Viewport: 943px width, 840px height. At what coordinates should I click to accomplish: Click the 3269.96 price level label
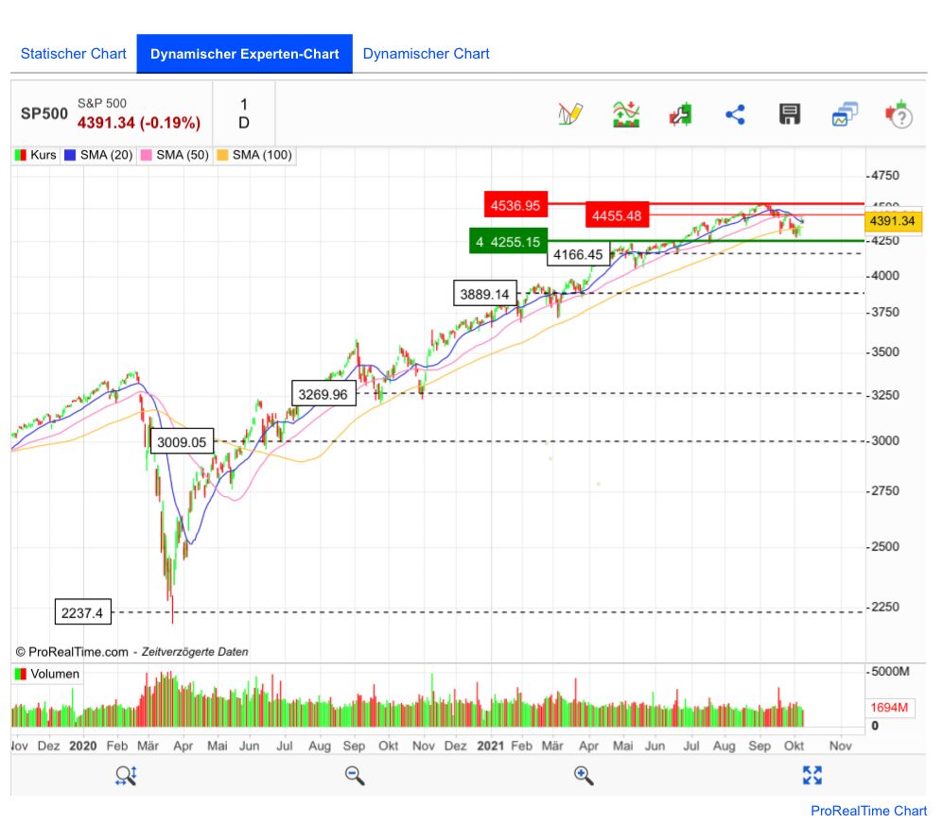323,394
